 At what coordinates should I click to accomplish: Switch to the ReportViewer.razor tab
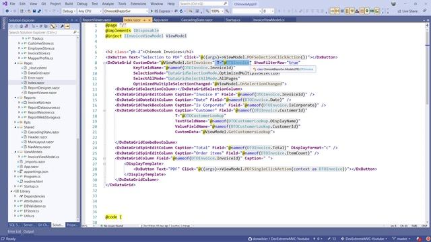point(97,20)
